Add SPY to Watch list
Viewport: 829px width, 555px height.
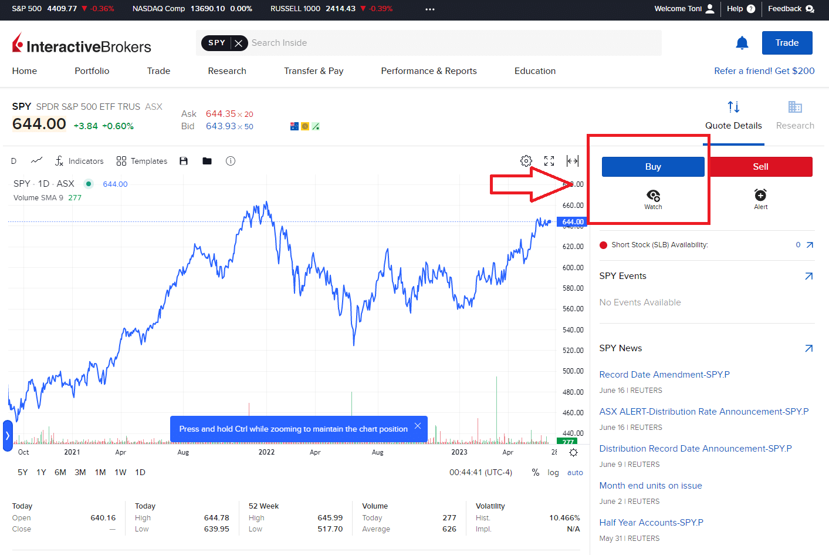[x=653, y=200]
